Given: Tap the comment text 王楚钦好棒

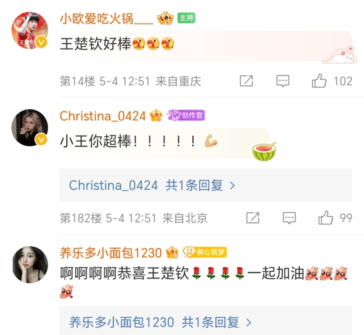Looking at the screenshot, I should pos(96,44).
